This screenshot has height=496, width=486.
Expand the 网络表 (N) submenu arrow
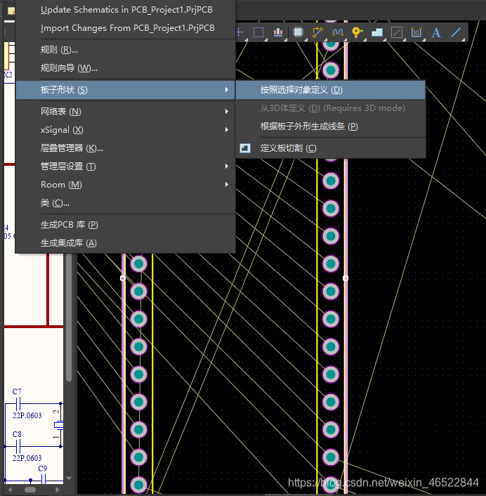227,111
